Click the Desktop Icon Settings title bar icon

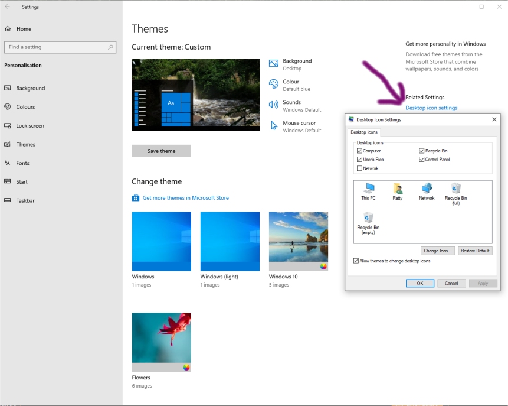tap(351, 119)
